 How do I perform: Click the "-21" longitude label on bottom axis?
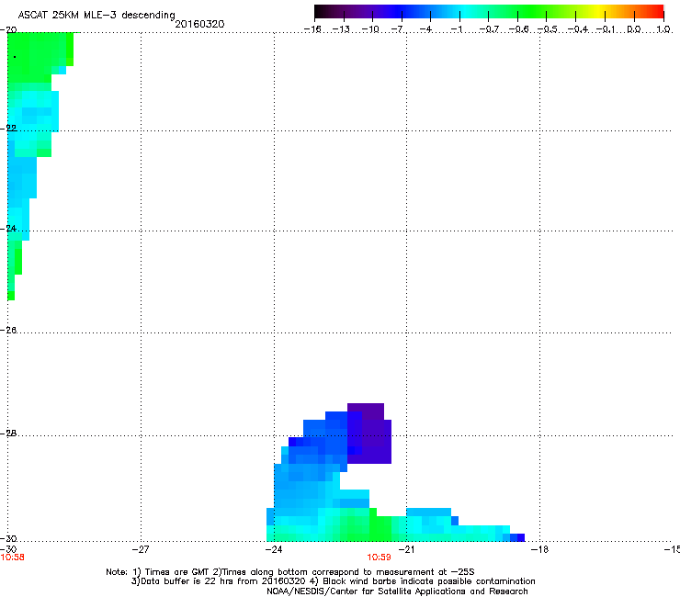407,549
